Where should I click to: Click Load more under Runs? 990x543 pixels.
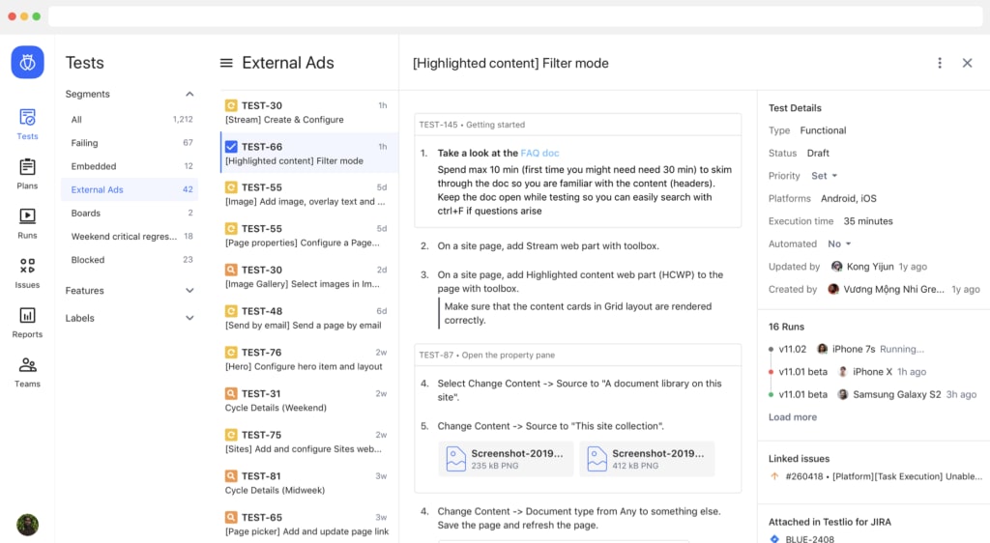(793, 417)
